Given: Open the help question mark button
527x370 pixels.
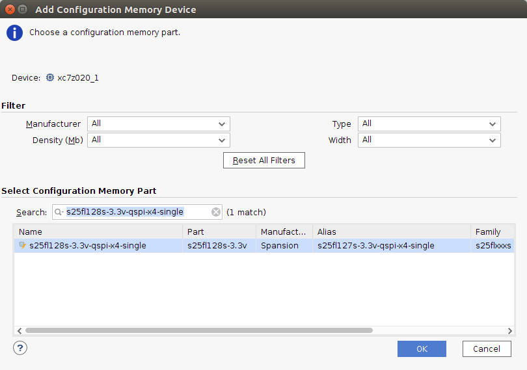Looking at the screenshot, I should [x=20, y=348].
